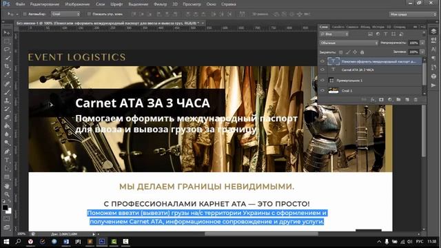The width and height of the screenshot is (441, 248).
Task: Open the fill slider arrow
Action: point(422,52)
